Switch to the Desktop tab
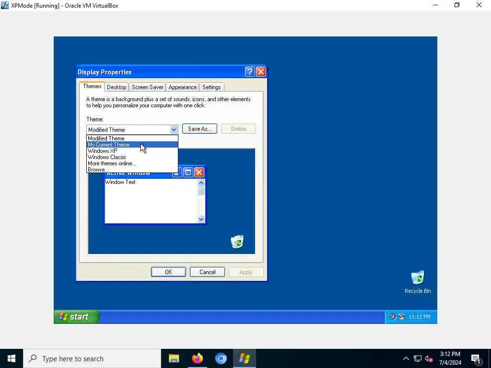The height and width of the screenshot is (368, 491). click(117, 87)
